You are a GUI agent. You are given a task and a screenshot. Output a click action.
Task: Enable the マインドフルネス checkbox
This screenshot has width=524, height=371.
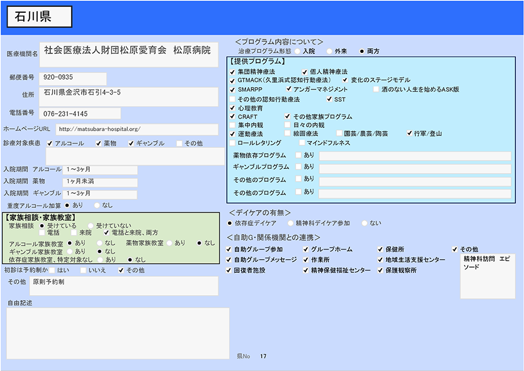point(302,143)
